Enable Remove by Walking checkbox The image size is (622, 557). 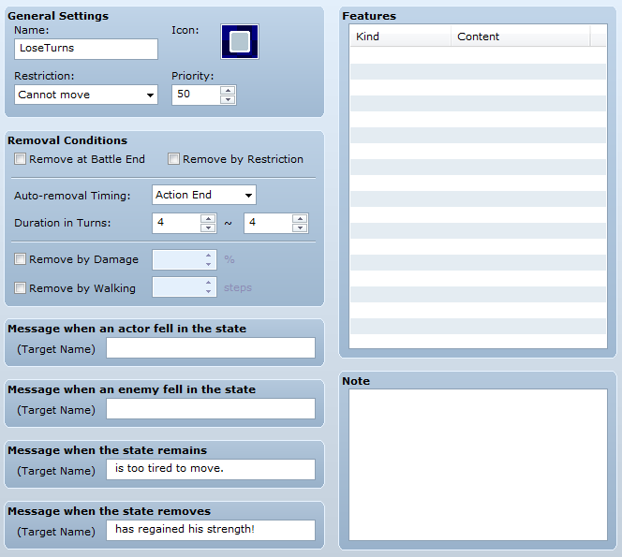point(20,287)
